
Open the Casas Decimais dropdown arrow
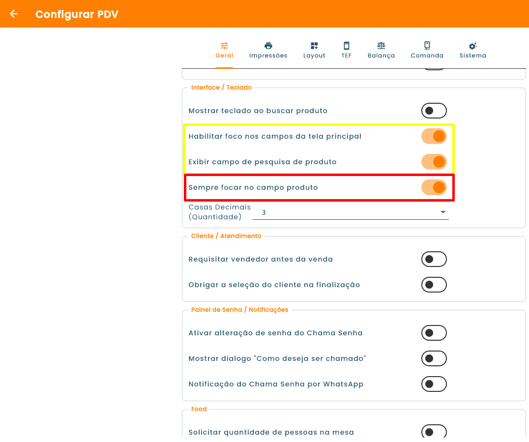[443, 212]
